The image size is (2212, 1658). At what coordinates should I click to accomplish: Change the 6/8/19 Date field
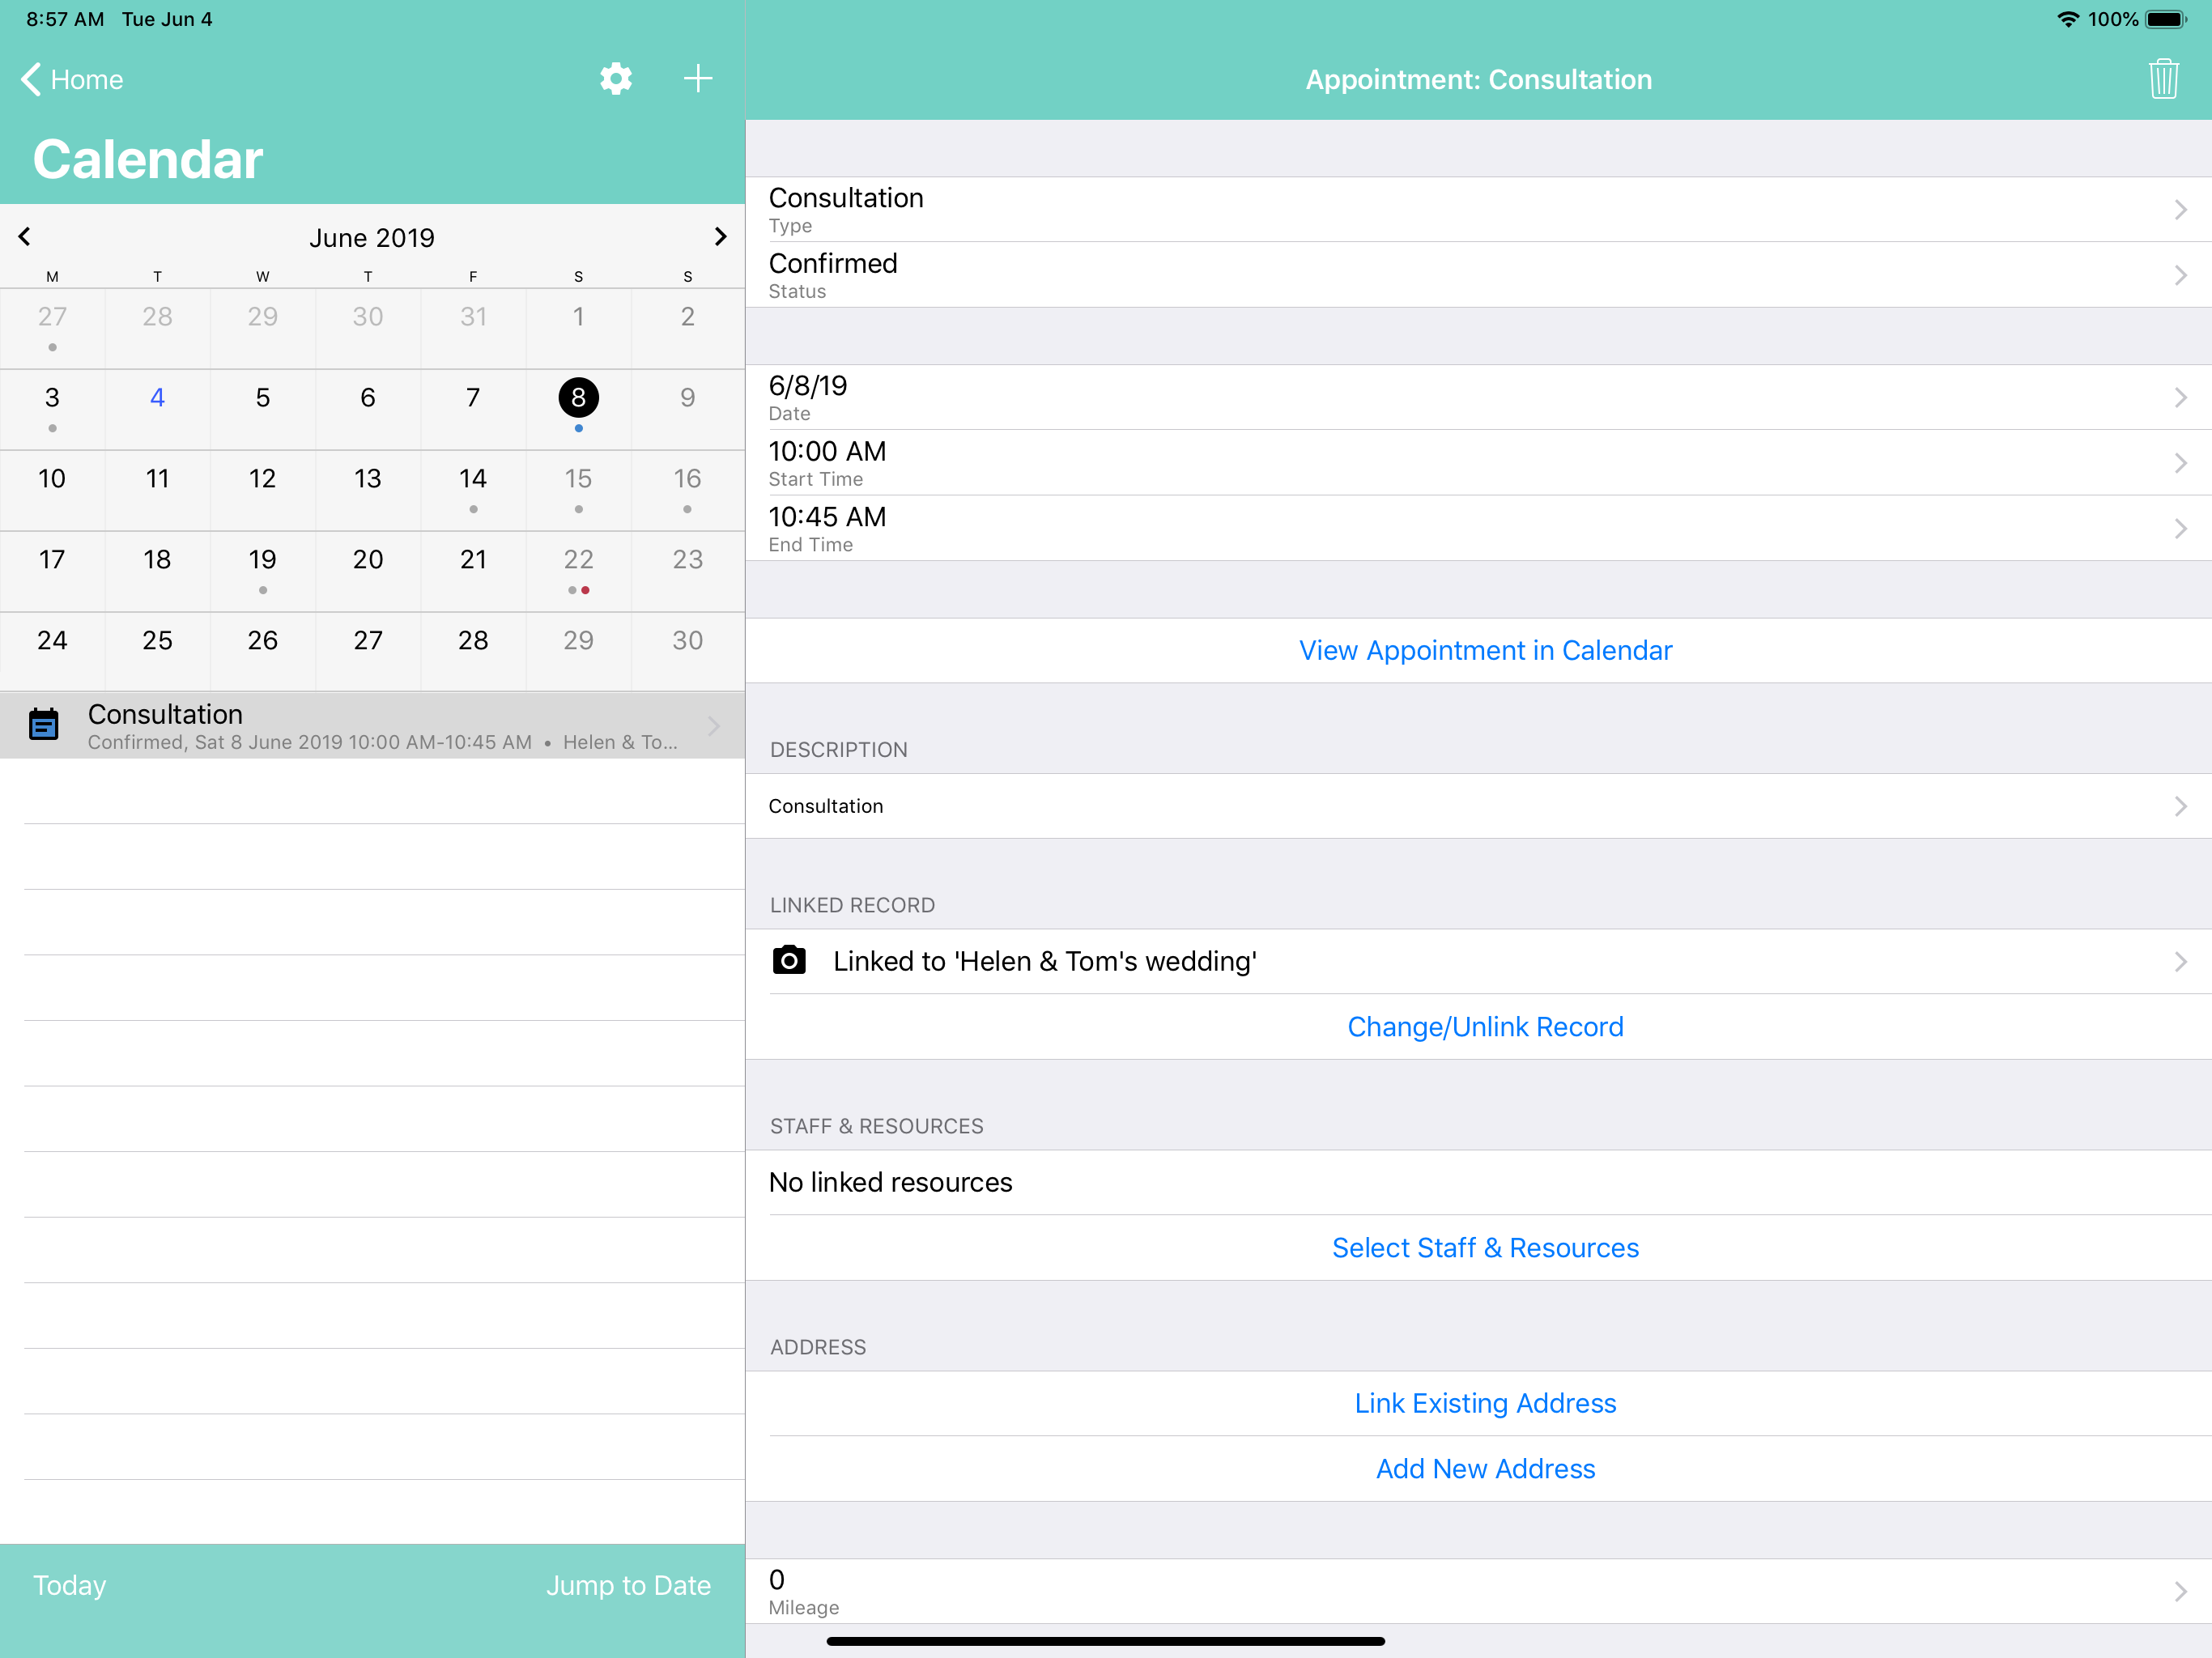point(1478,397)
